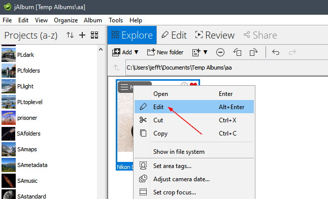Click the new page icon in toolbar
Image resolution: width=328 pixels, height=199 pixels.
tap(196, 52)
